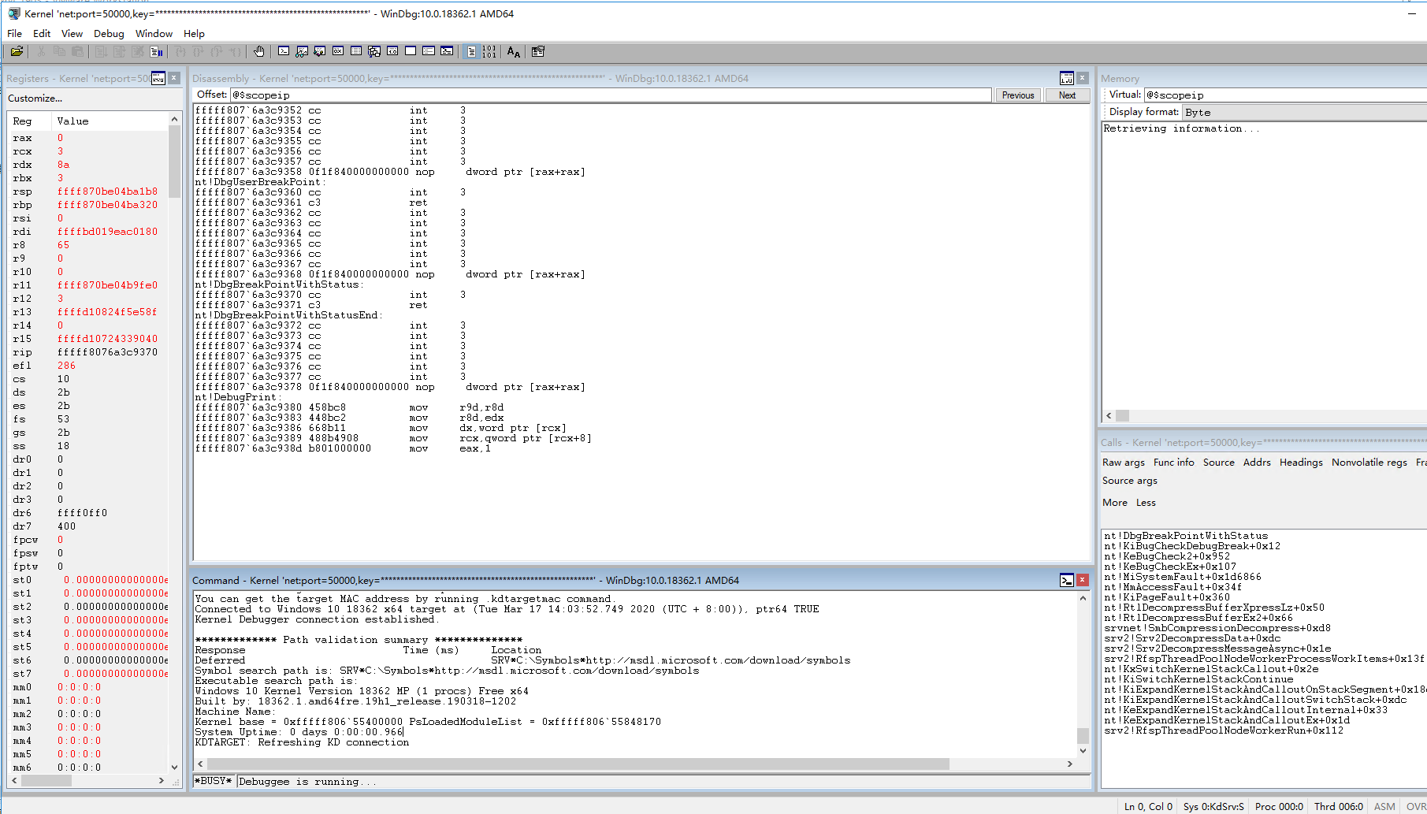Image resolution: width=1427 pixels, height=814 pixels.
Task: Click the Next button in Disassembly
Action: (1068, 95)
